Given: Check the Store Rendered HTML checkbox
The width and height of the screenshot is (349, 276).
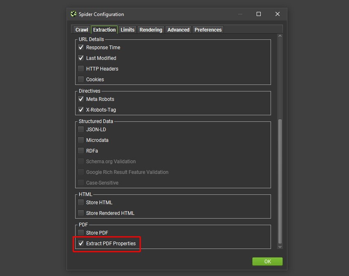Looking at the screenshot, I should [81, 213].
